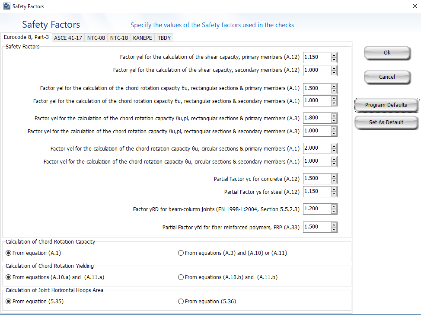421x315 pixels.
Task: Increment primary shear capacity factor γel spinner
Action: coord(334,55)
